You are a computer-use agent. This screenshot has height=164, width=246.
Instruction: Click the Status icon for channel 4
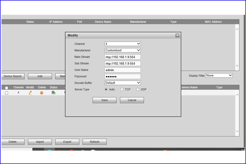tap(54, 93)
